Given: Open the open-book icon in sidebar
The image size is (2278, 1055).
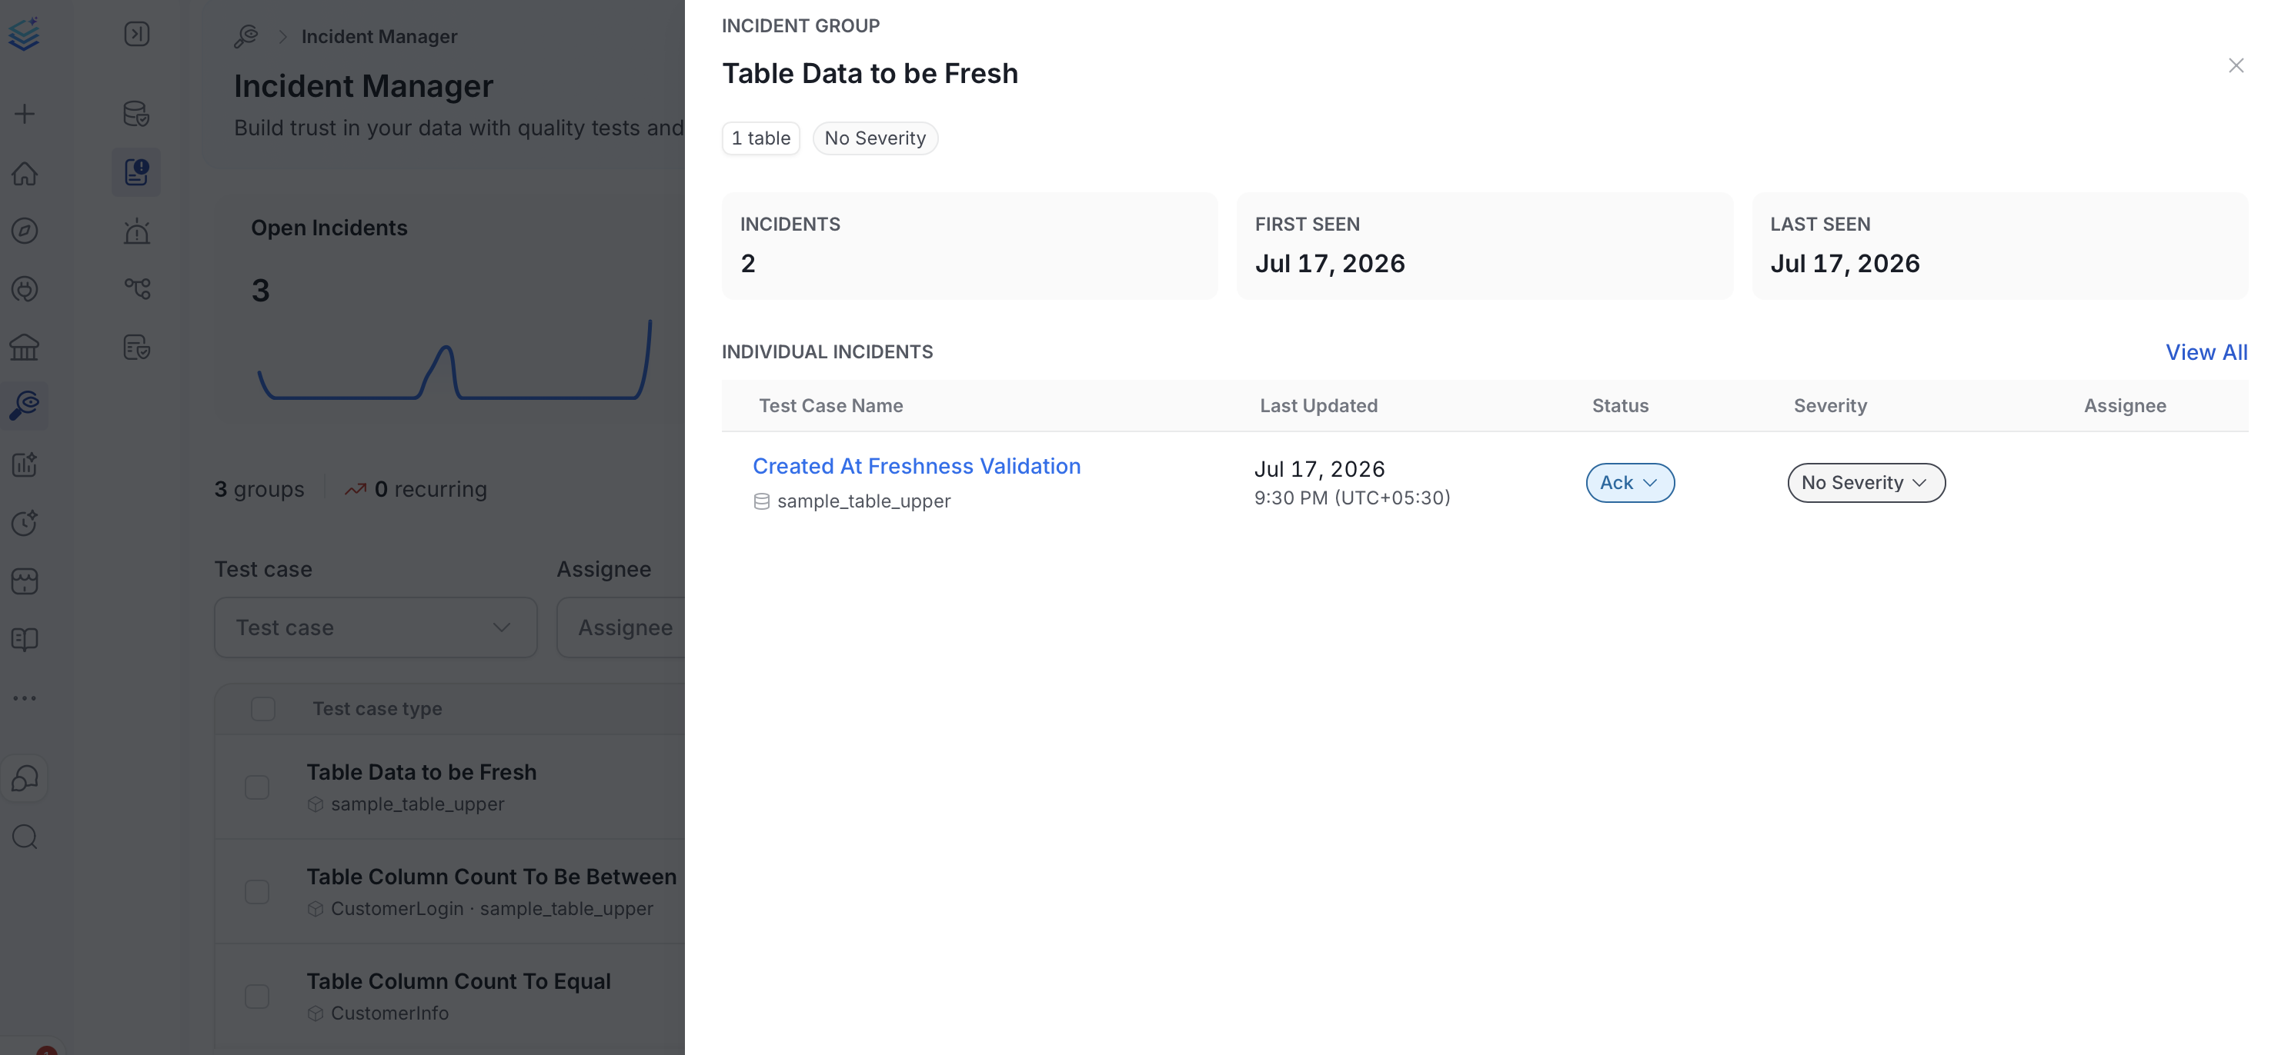Looking at the screenshot, I should (x=25, y=639).
